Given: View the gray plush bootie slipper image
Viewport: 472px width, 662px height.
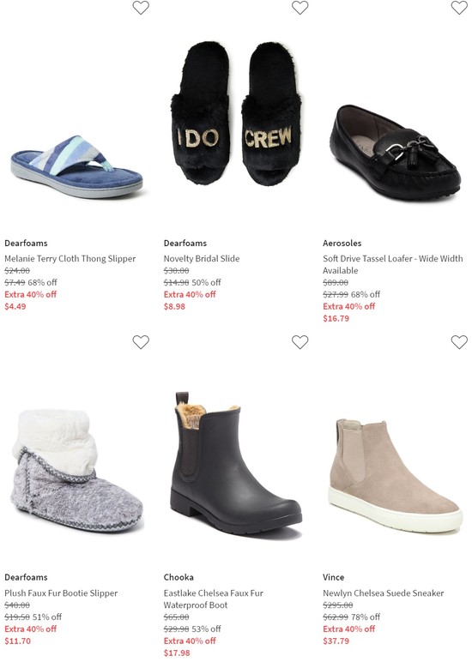Looking at the screenshot, I should tap(76, 472).
